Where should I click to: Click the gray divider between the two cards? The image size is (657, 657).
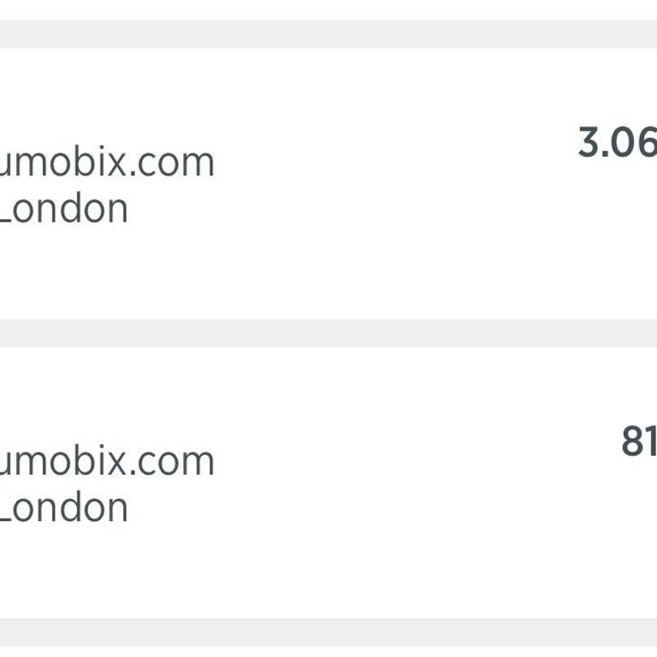328,333
